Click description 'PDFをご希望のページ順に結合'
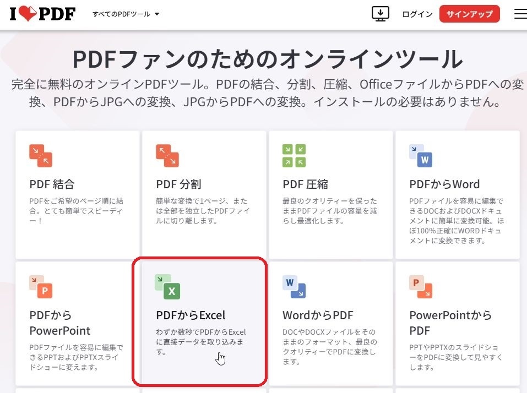This screenshot has width=527, height=393. tap(77, 211)
